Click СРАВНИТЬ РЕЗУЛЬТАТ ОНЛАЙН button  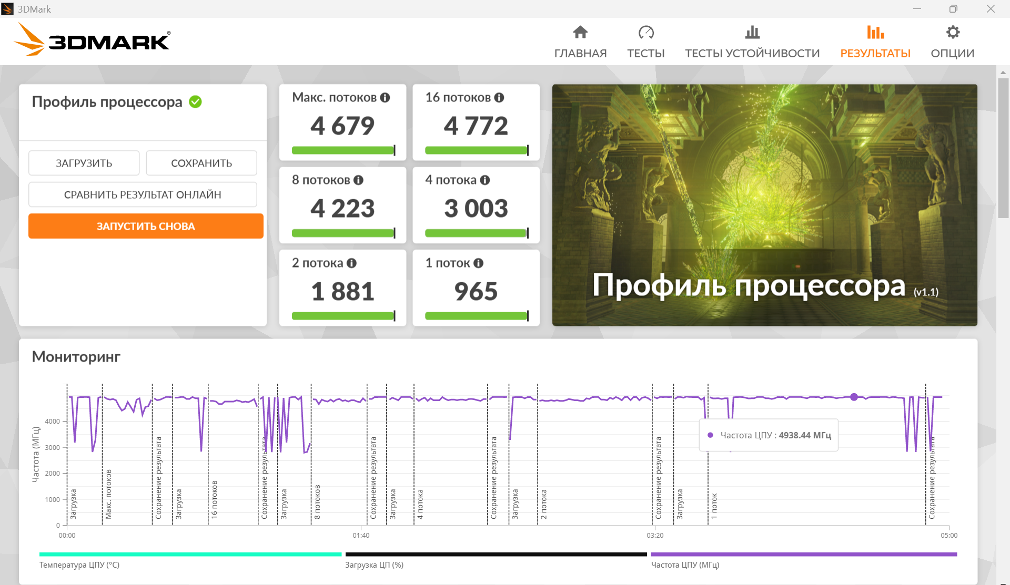pyautogui.click(x=143, y=194)
